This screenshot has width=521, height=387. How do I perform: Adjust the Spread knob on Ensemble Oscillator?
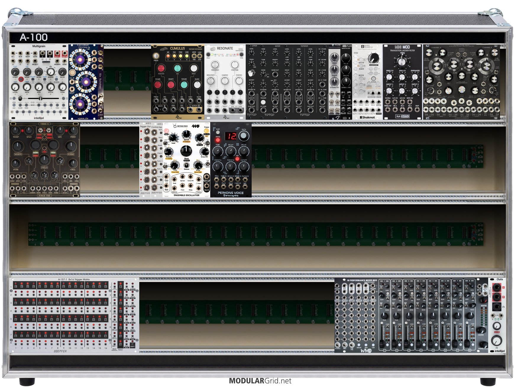pyautogui.click(x=186, y=135)
